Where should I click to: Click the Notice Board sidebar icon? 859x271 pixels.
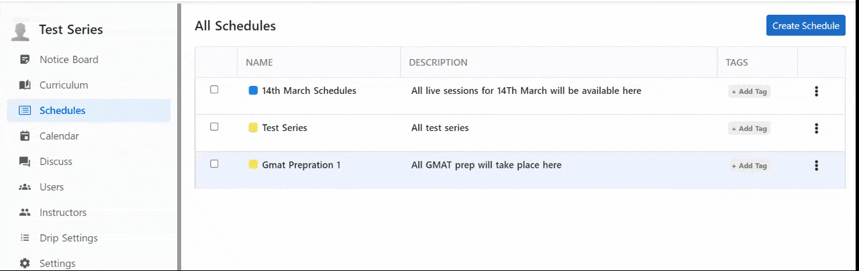(x=25, y=60)
